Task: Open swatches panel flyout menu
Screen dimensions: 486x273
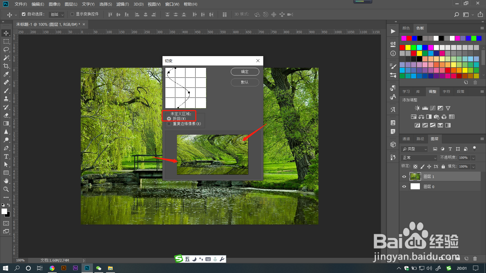Action: (x=482, y=28)
